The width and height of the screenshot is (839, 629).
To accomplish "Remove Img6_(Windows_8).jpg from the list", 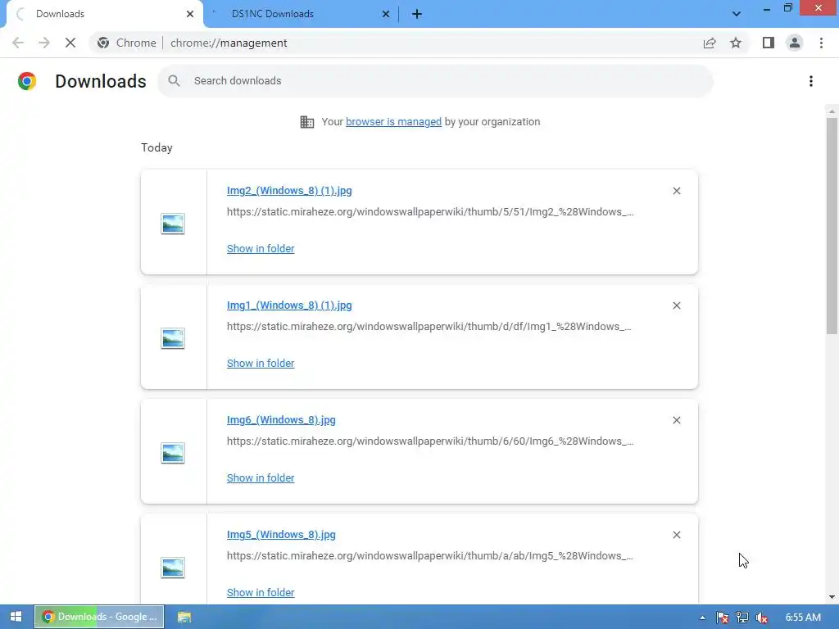I will pos(677,420).
